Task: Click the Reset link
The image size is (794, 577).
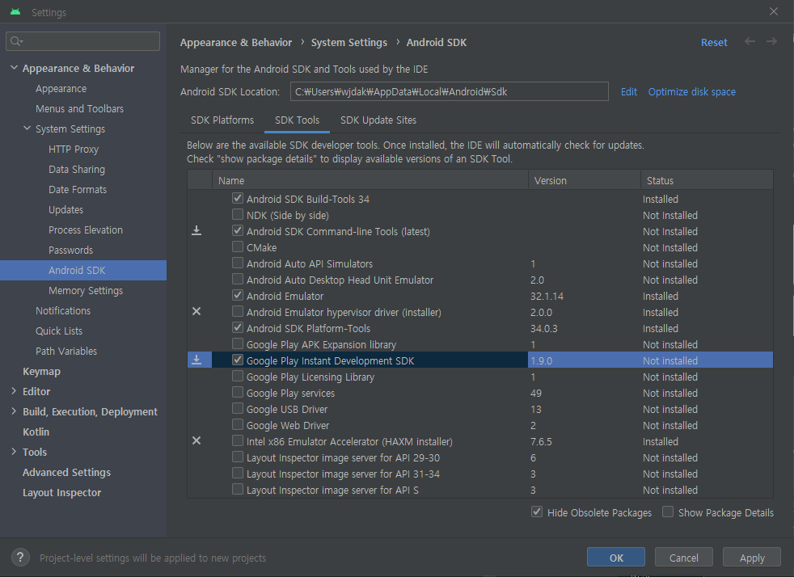Action: pyautogui.click(x=714, y=43)
